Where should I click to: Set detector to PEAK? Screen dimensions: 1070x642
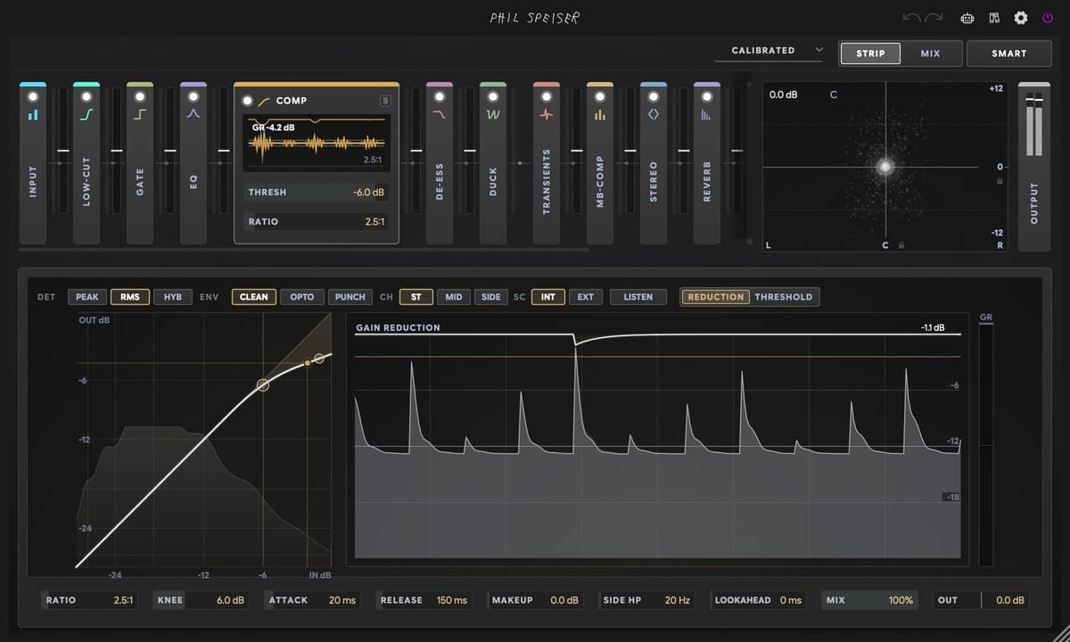point(87,297)
